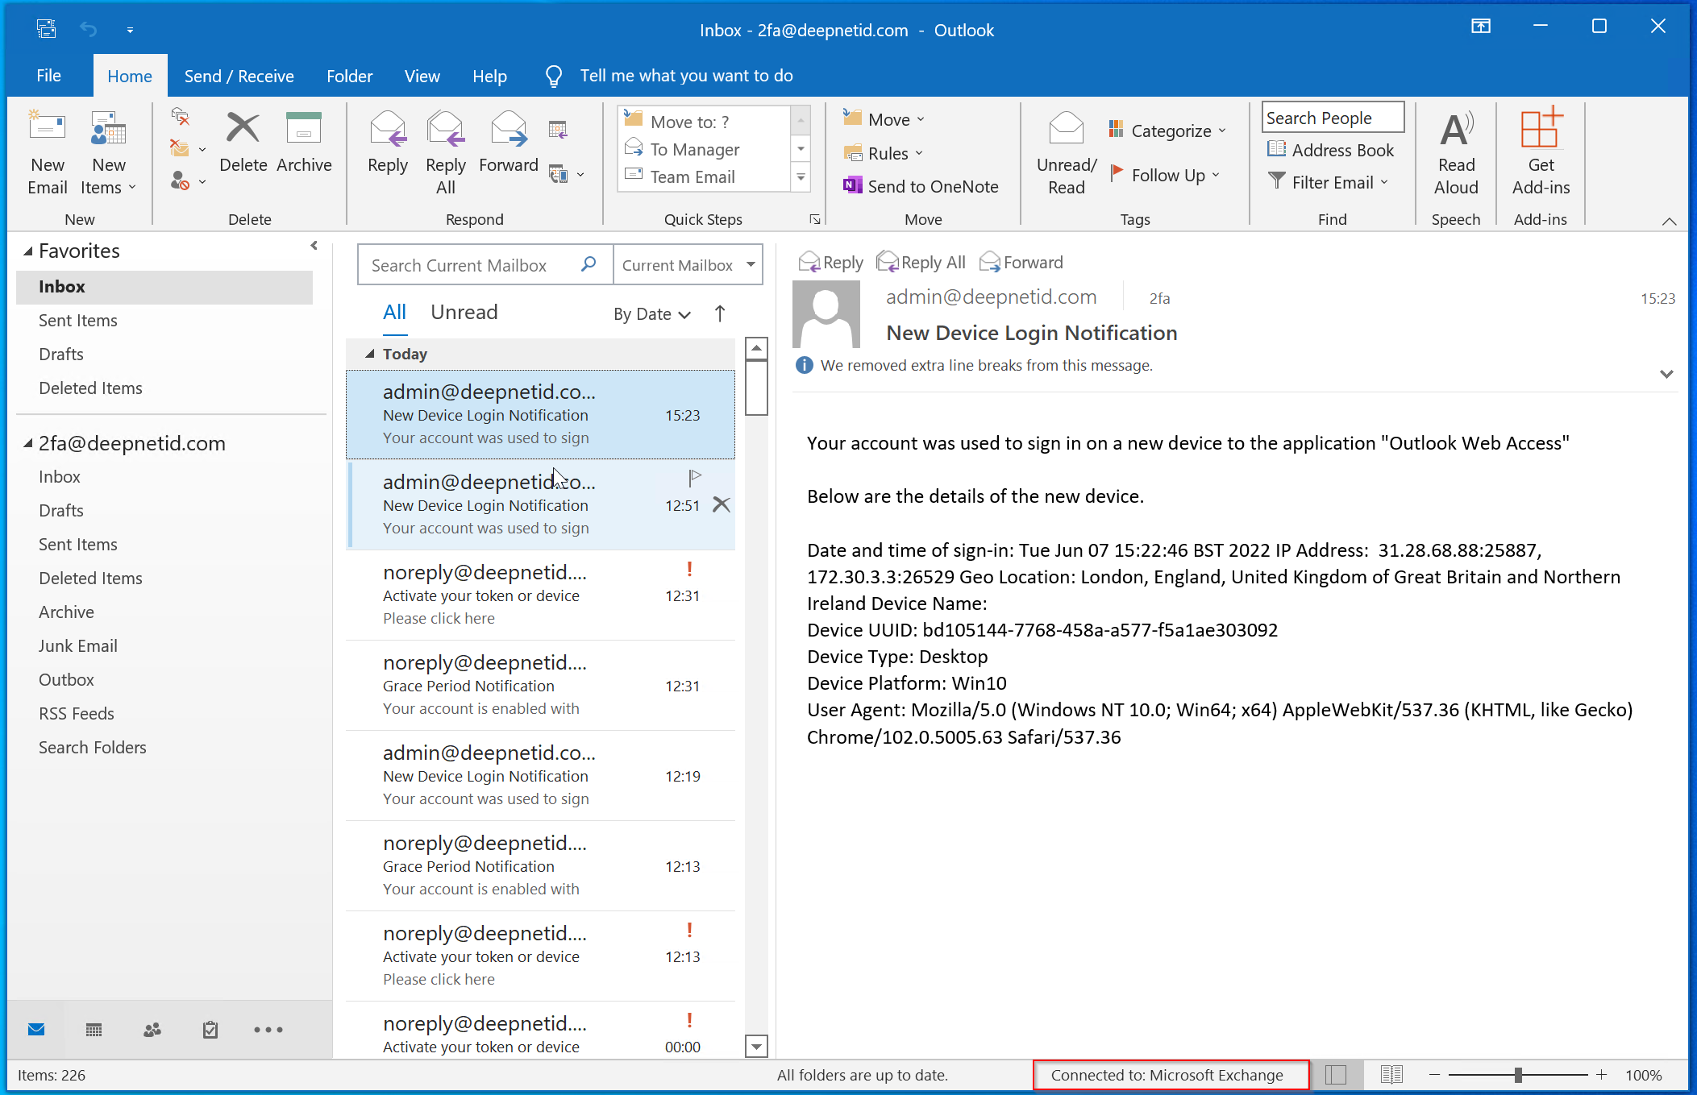This screenshot has width=1697, height=1095.
Task: Click the Archive icon in ribbon
Action: [x=304, y=129]
